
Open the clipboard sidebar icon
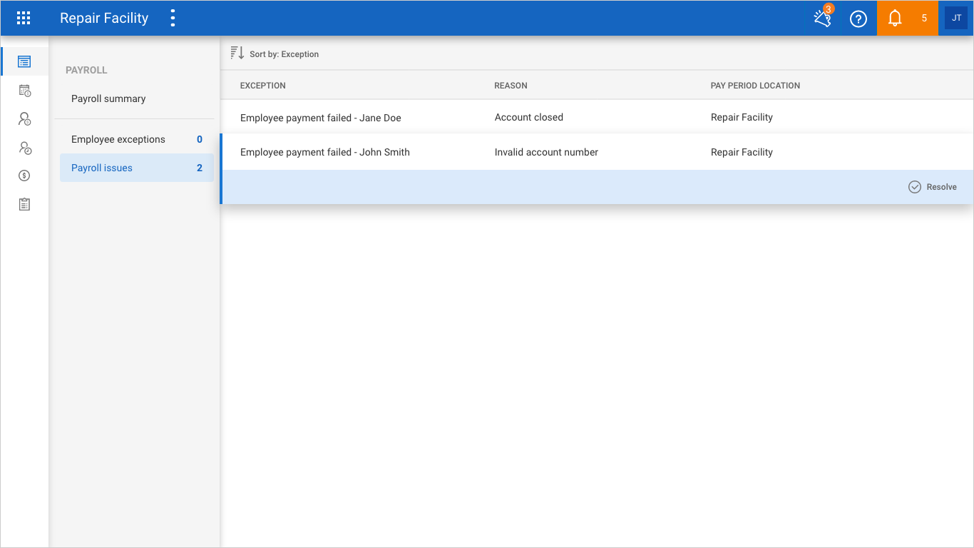(24, 204)
